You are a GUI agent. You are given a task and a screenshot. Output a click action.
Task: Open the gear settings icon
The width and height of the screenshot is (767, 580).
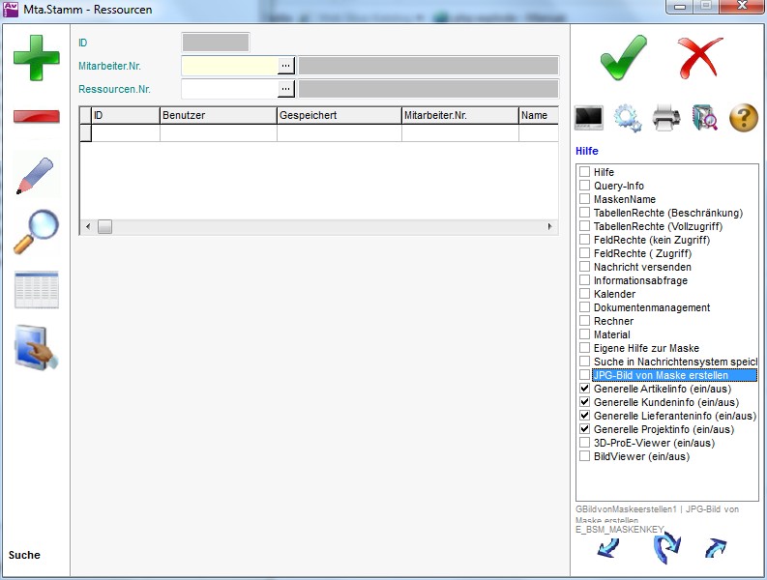coord(628,118)
